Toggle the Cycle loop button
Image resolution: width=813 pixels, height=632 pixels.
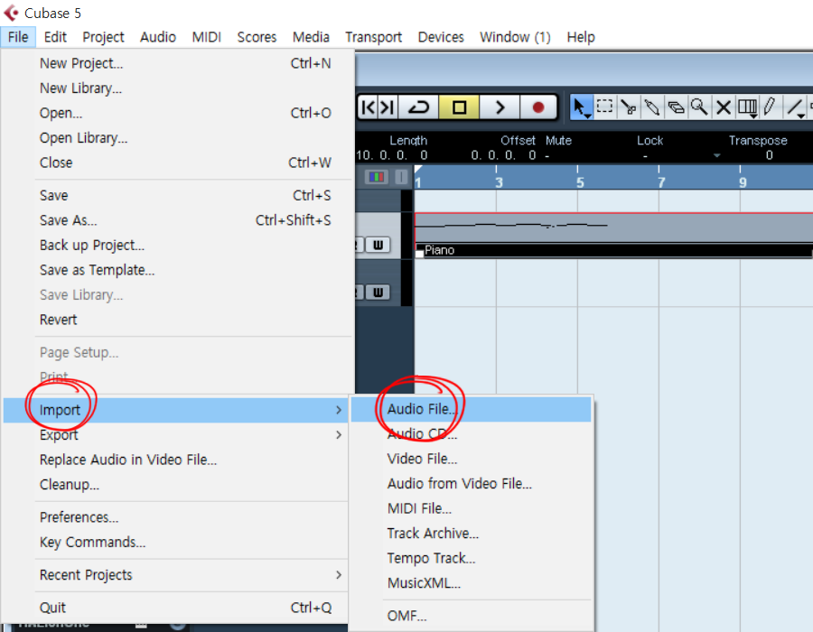[x=418, y=107]
